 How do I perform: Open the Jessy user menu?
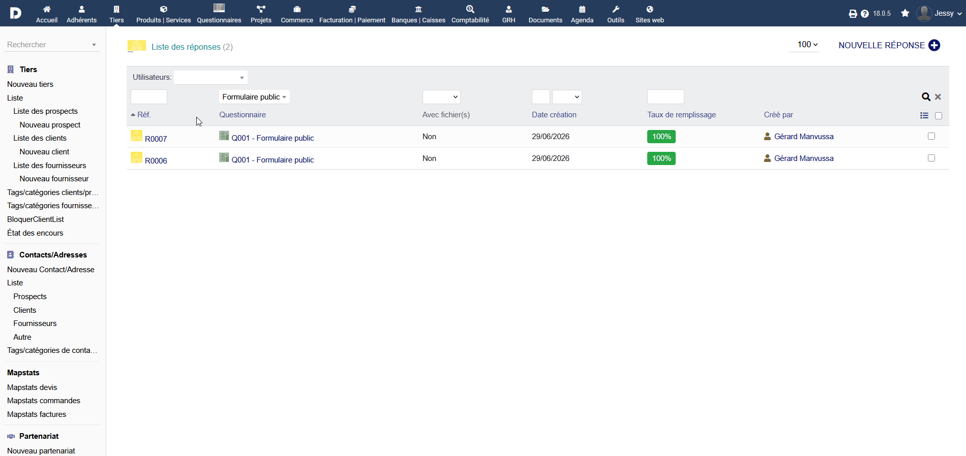point(940,13)
